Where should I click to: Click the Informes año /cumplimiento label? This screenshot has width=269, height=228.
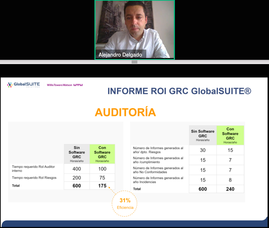(x=158, y=160)
